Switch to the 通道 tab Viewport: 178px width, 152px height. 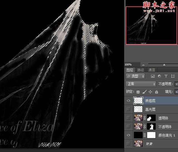coord(152,70)
